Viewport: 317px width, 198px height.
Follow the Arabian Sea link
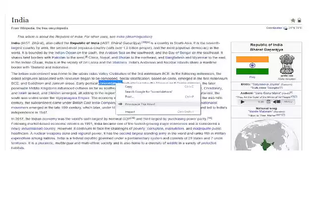[x=115, y=53]
